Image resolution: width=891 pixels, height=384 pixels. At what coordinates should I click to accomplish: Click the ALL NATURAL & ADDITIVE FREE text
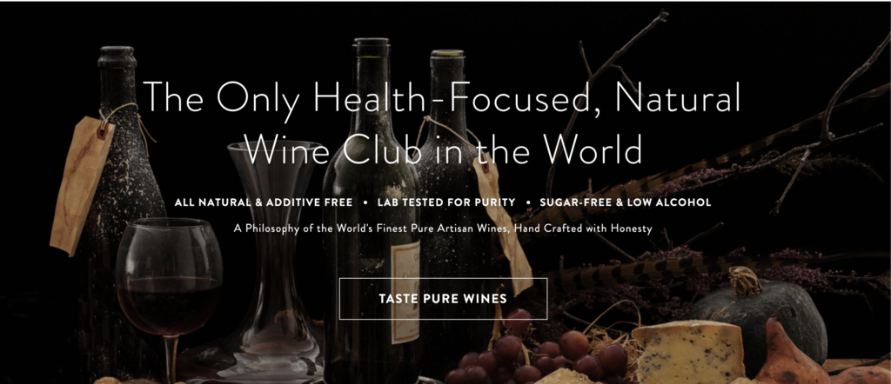[264, 202]
